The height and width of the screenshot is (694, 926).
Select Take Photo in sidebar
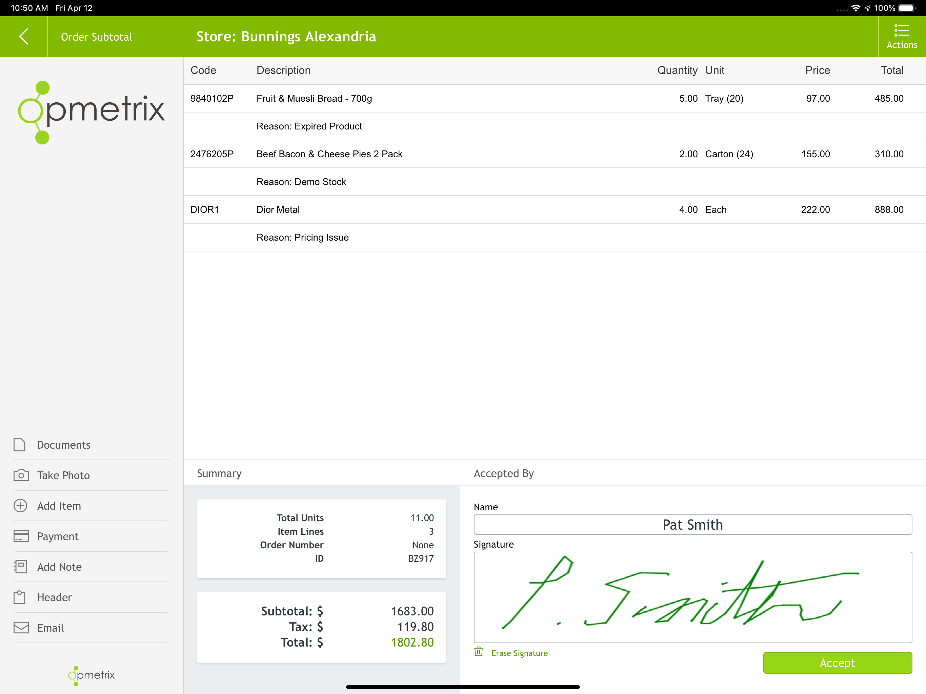(x=91, y=475)
